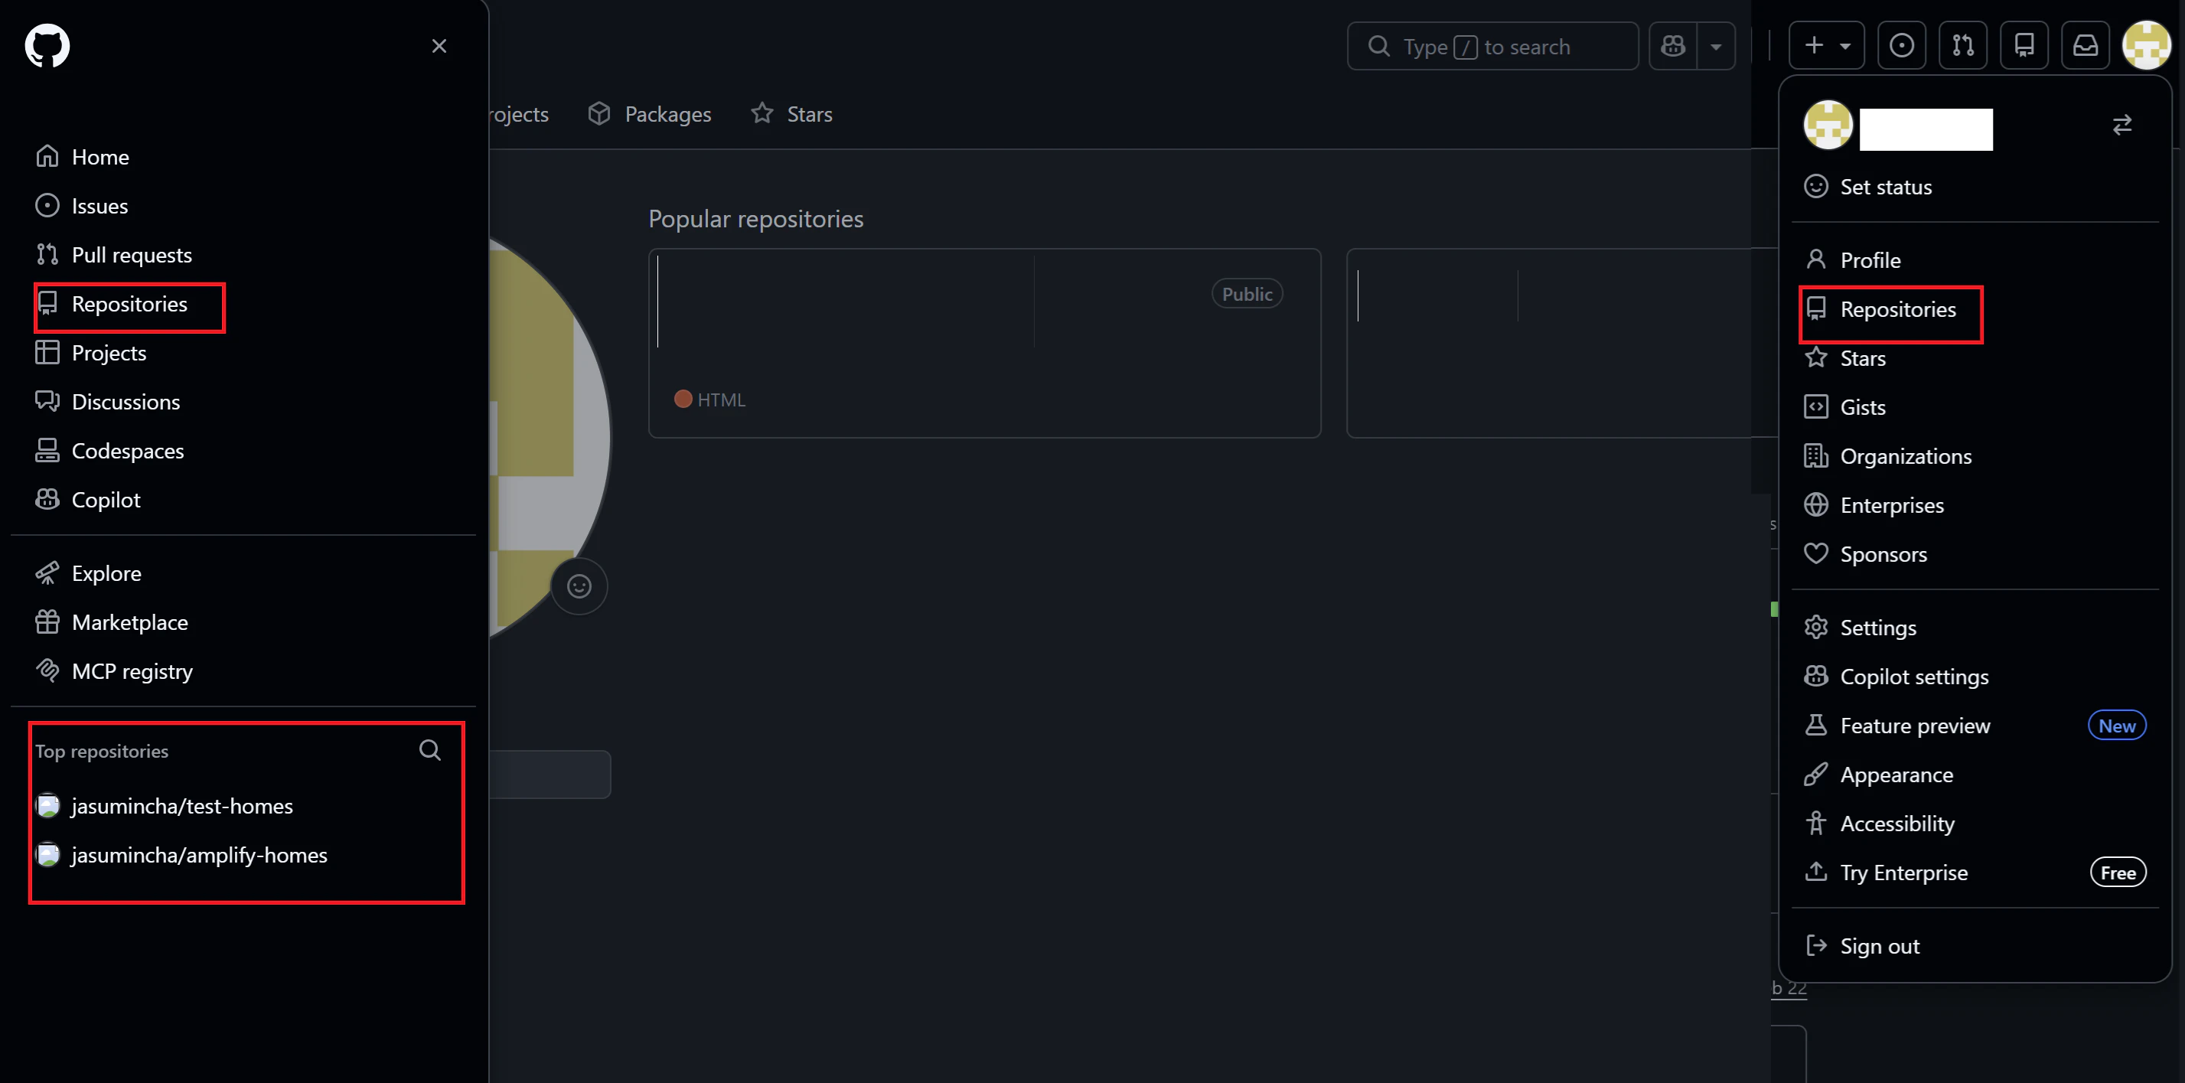Click the GitHub Octocat logo
This screenshot has height=1083, width=2185.
(47, 46)
